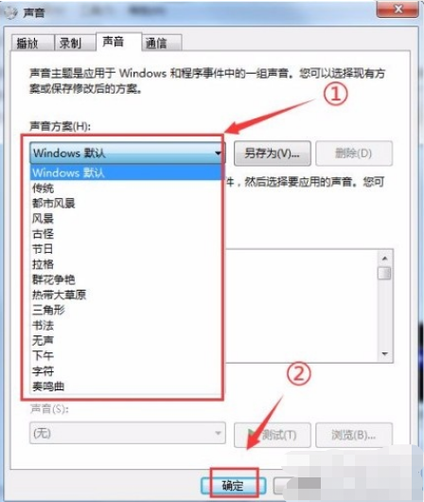The height and width of the screenshot is (502, 424).
Task: Switch to the 播放 tab
Action: tap(32, 43)
